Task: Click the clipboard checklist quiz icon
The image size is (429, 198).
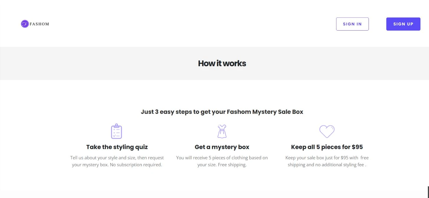Action: pos(116,131)
